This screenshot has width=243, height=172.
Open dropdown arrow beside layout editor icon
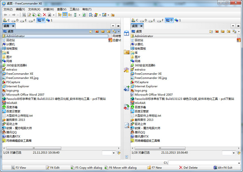click(108, 15)
